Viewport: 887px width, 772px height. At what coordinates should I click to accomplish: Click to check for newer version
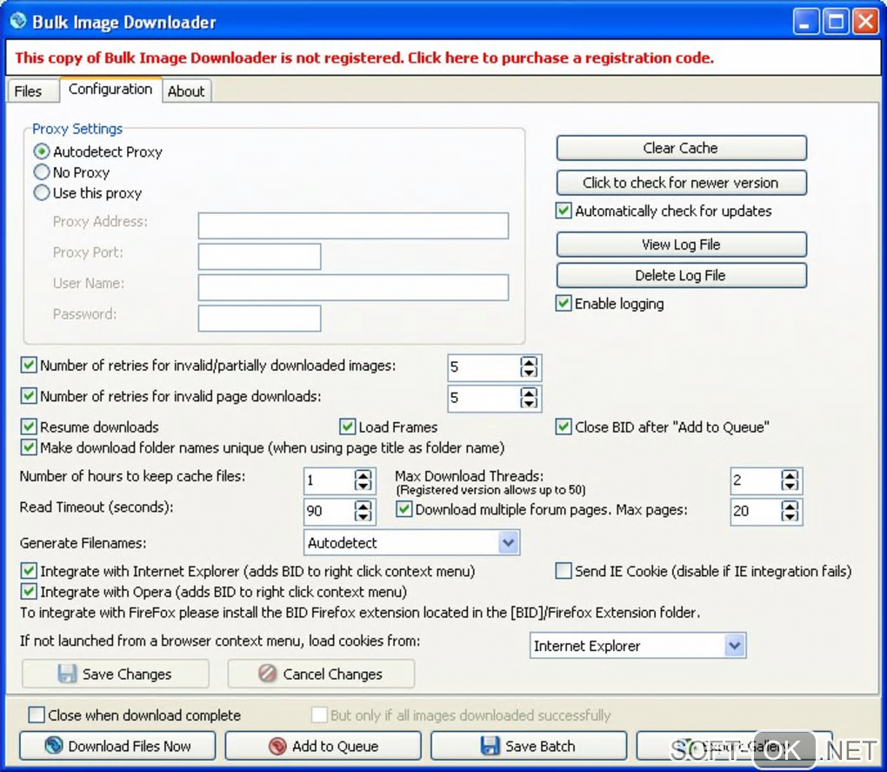(x=681, y=183)
